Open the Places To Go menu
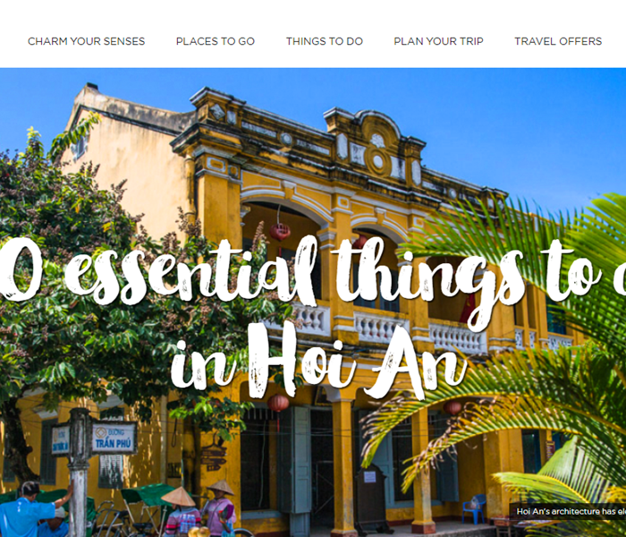Image resolution: width=626 pixels, height=537 pixels. [x=216, y=41]
